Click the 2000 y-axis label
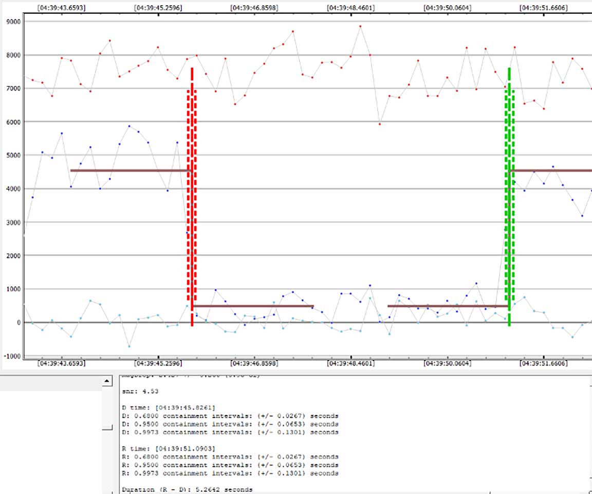 click(x=13, y=256)
